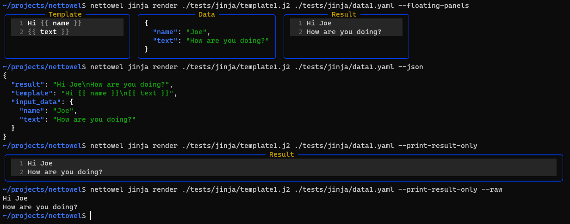
Task: Click nested "text" entry in JSON output
Action: (78, 119)
